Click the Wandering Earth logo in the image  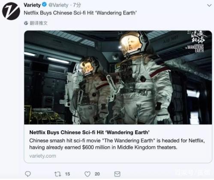pos(198,42)
